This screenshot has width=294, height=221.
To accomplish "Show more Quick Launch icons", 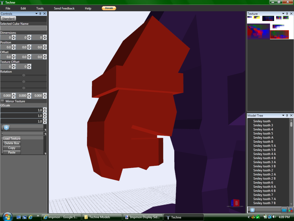I will coord(38,216).
